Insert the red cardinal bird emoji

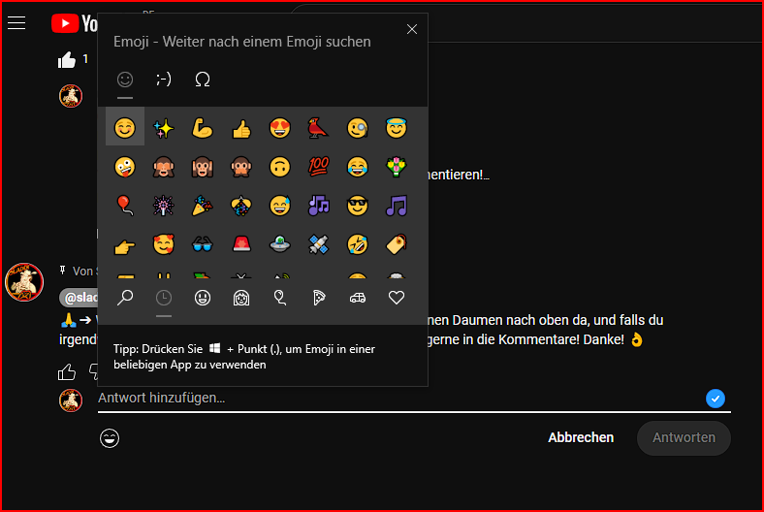click(x=319, y=127)
